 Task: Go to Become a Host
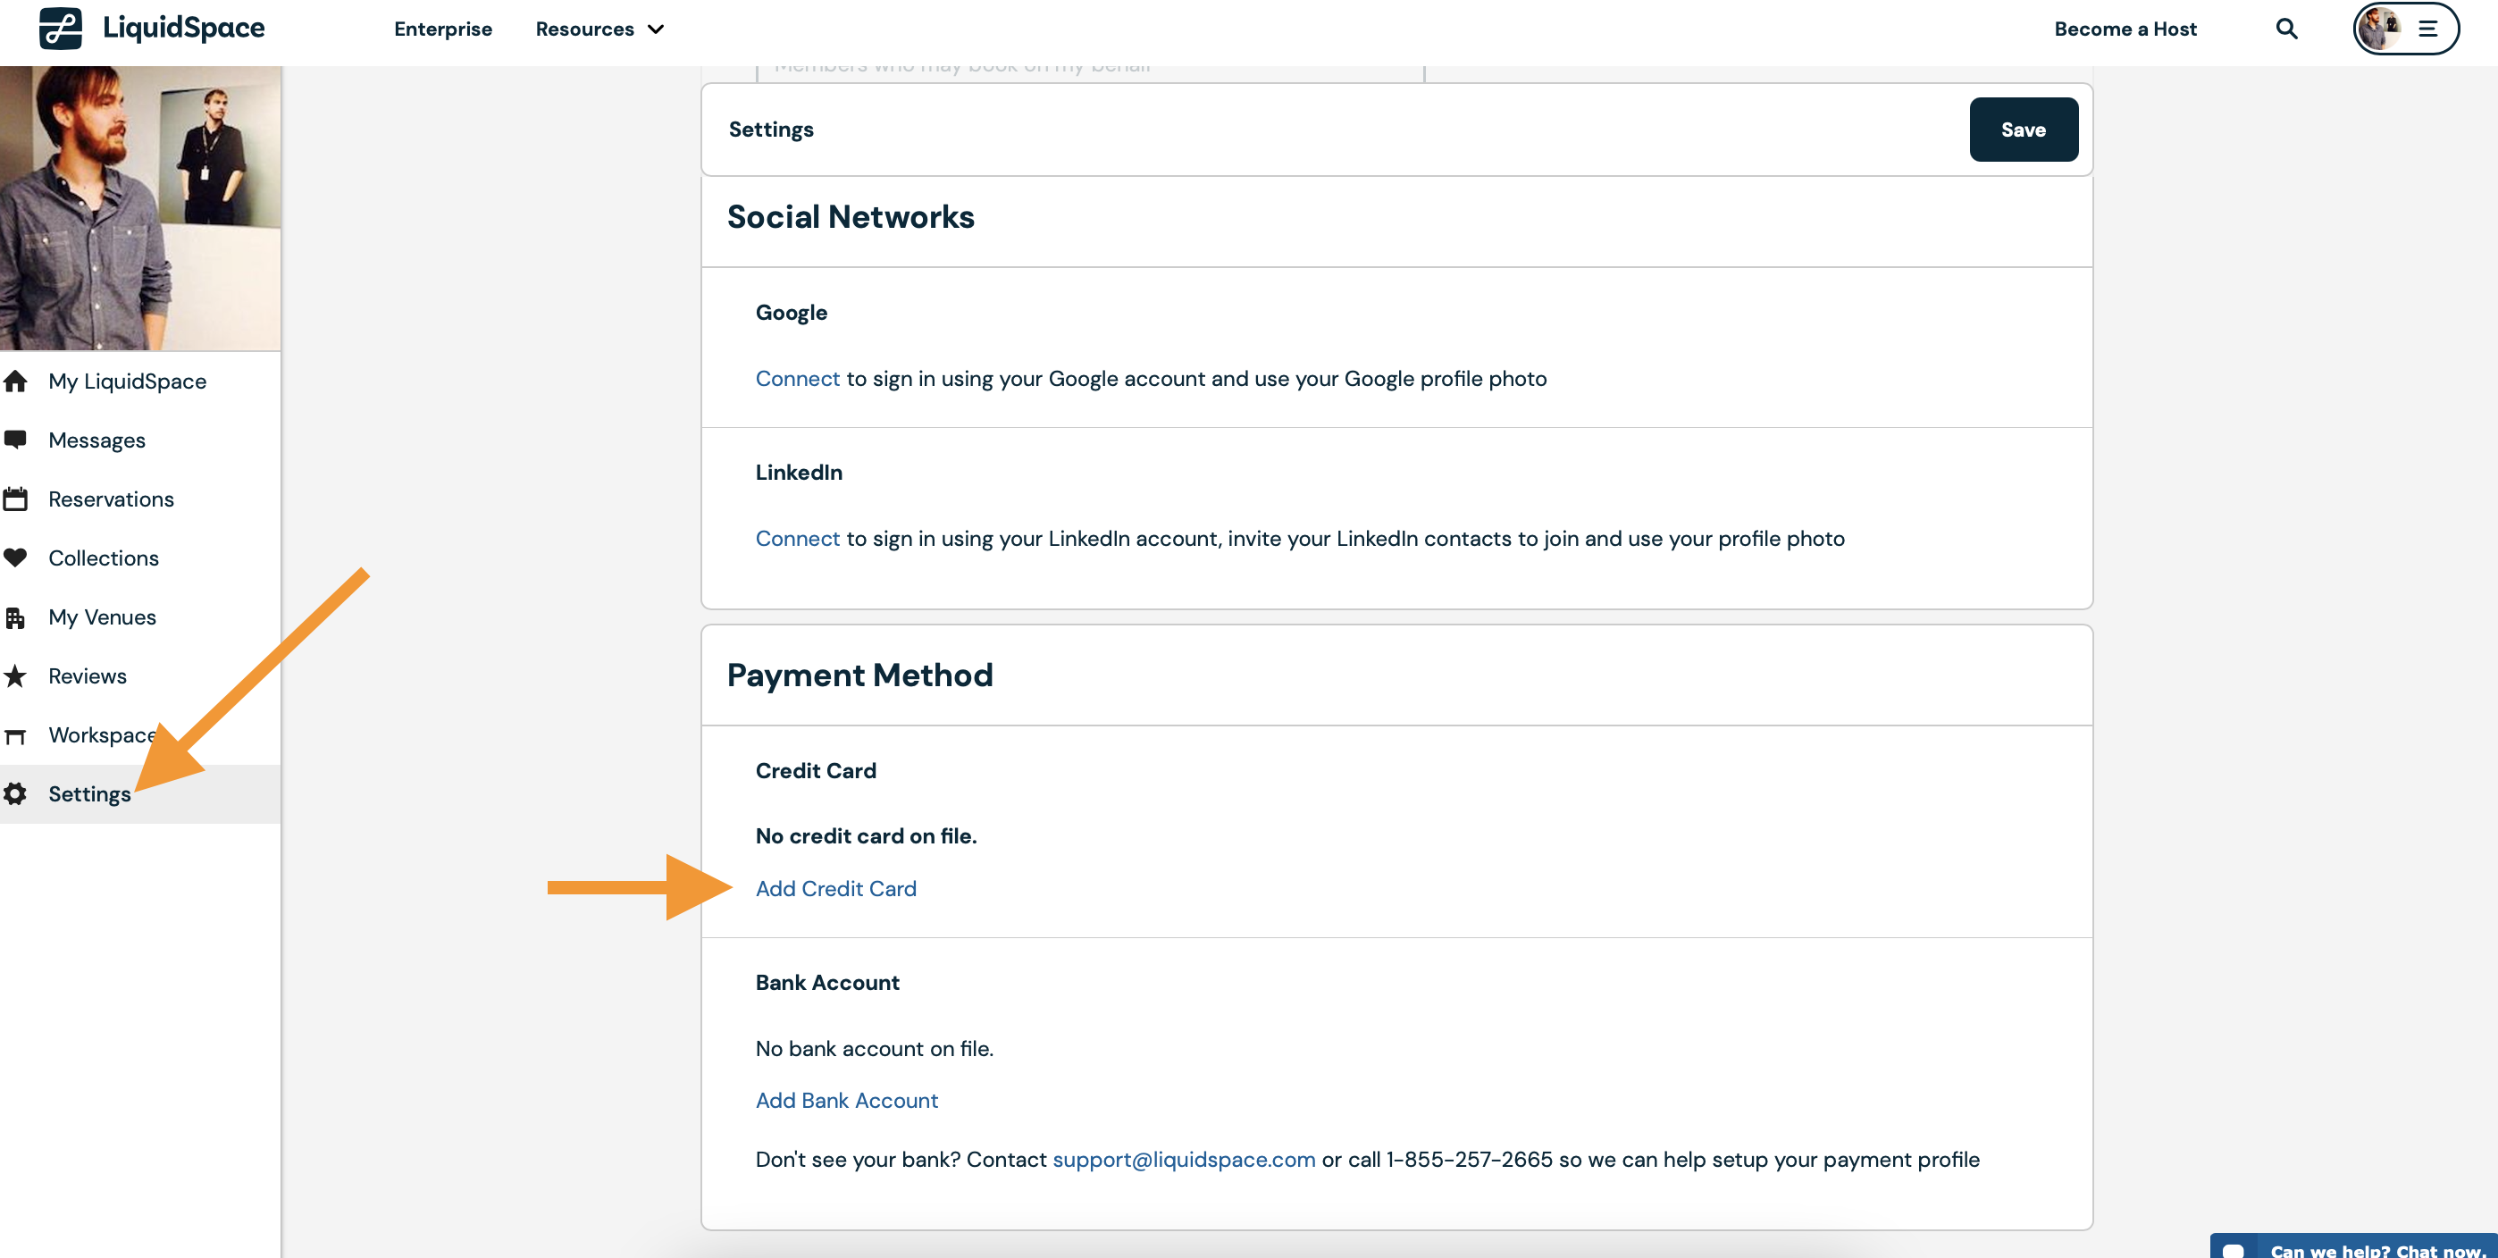click(2125, 29)
